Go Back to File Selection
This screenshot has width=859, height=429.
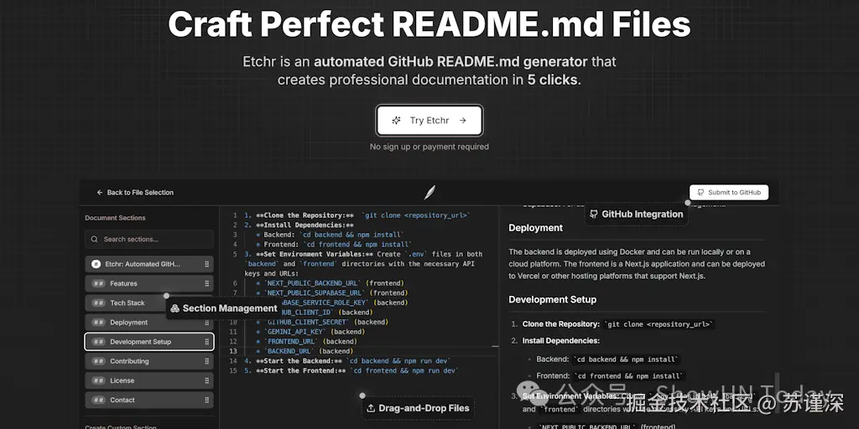tap(135, 193)
